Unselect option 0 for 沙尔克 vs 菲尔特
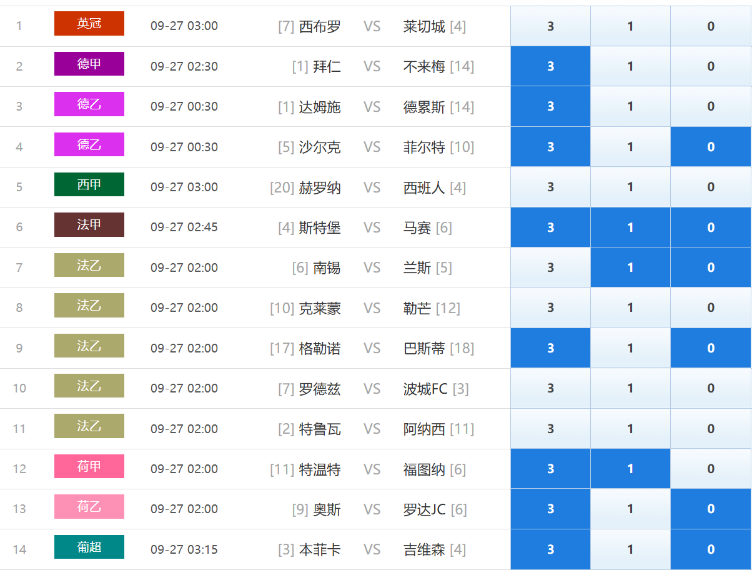Screen dimensions: 752x575 [x=711, y=147]
